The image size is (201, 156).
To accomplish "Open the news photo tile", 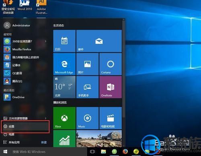I will [99, 139].
